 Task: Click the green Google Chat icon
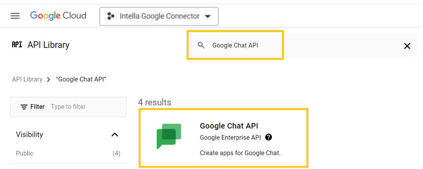(x=169, y=136)
